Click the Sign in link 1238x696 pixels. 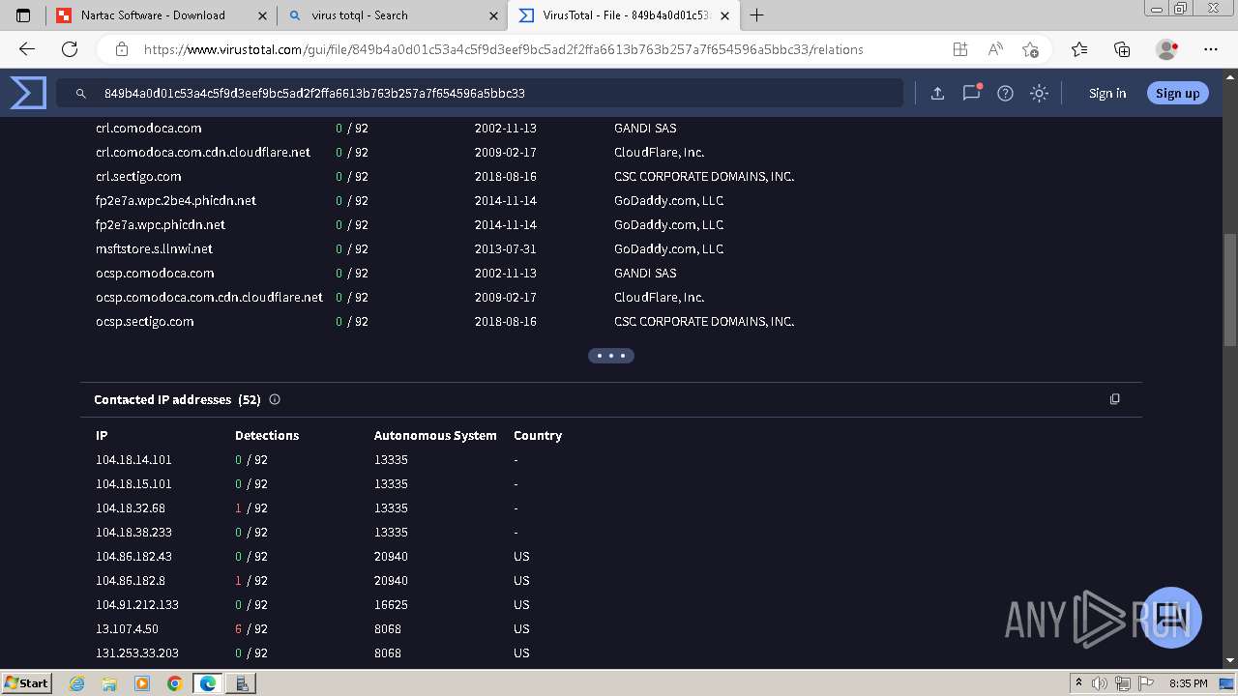tap(1107, 93)
